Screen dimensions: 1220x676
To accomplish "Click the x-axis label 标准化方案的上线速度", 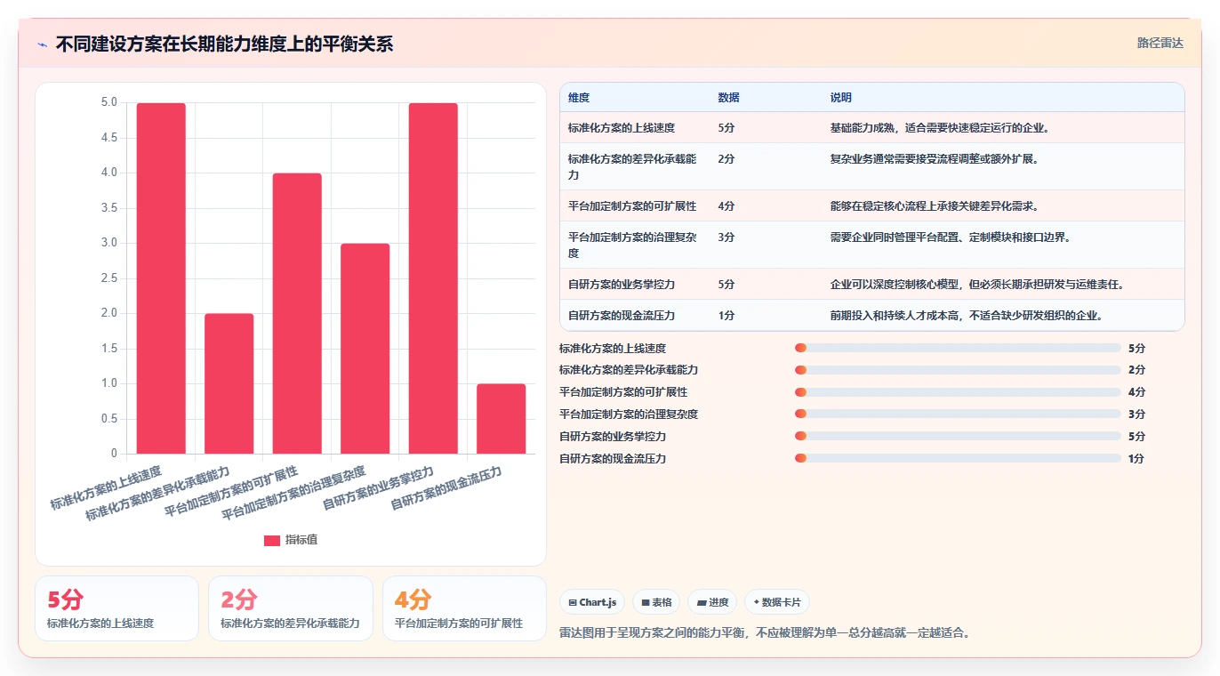I will [107, 488].
